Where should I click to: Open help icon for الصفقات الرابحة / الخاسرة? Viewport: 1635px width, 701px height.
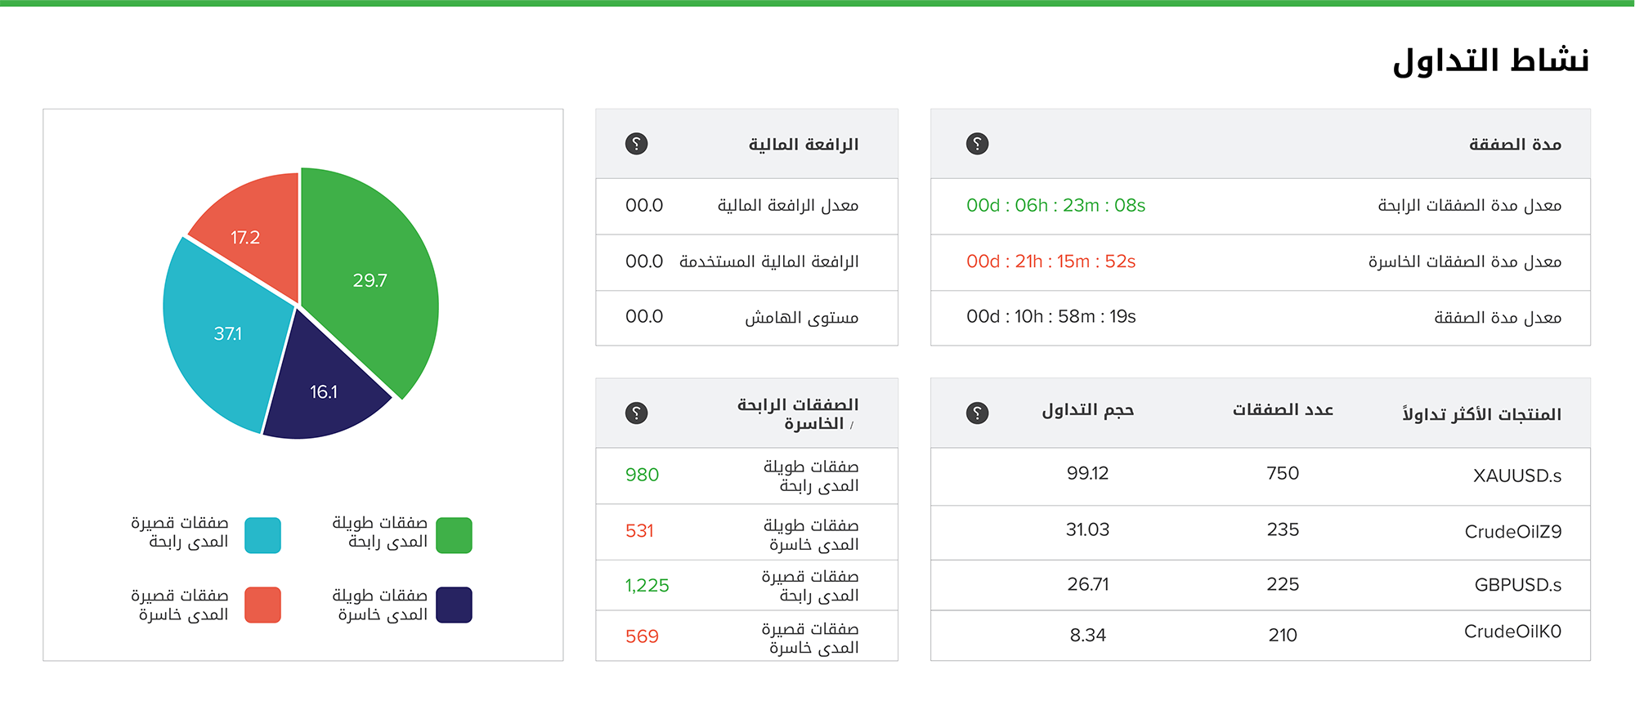pyautogui.click(x=636, y=413)
